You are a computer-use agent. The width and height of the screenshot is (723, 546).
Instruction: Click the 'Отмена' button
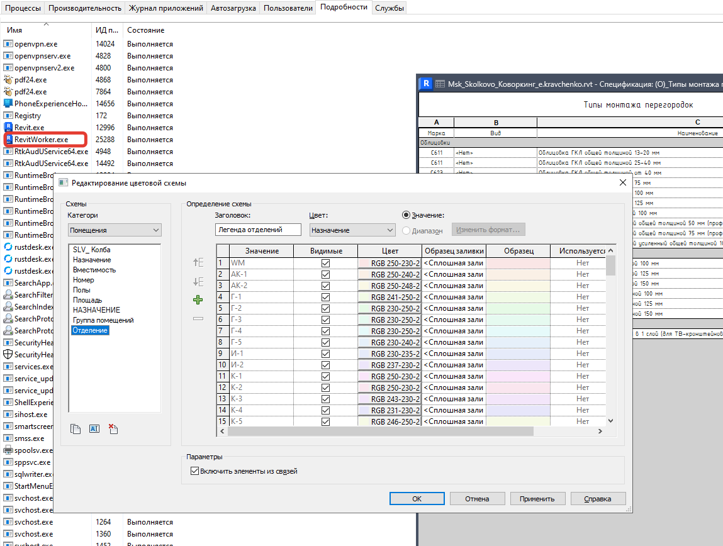[477, 499]
